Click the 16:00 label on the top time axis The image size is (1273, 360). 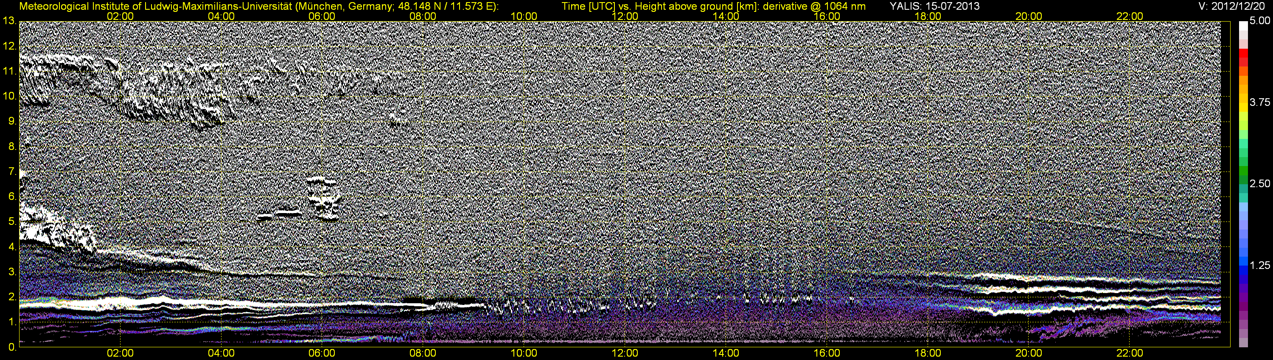(827, 16)
